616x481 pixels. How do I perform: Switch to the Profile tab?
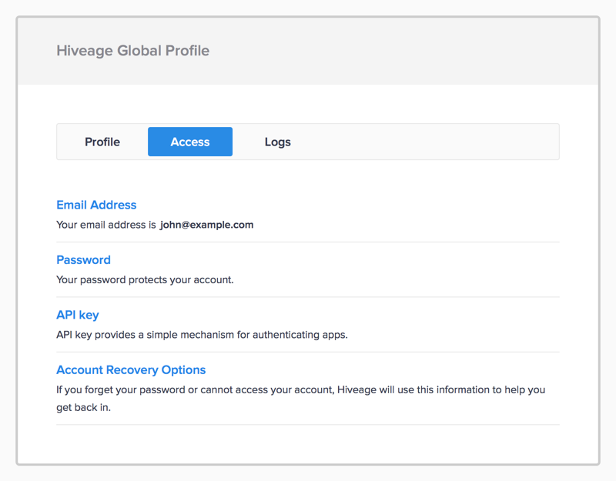pyautogui.click(x=102, y=142)
